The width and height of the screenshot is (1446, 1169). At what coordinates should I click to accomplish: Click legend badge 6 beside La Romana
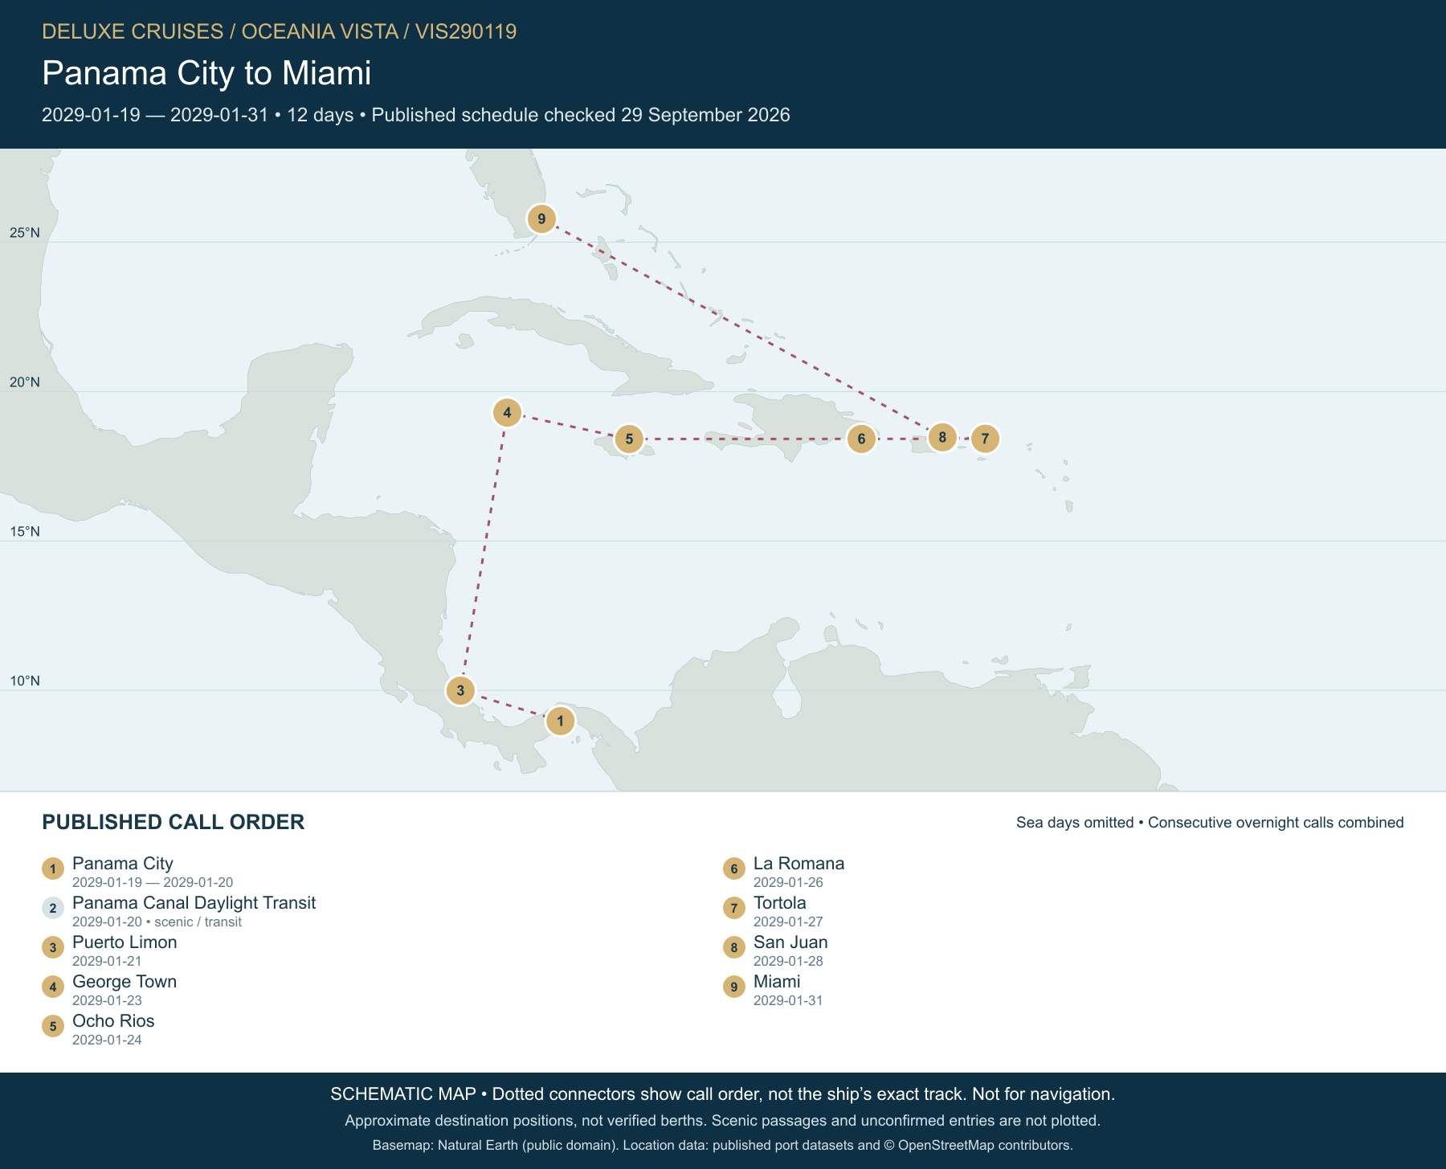pyautogui.click(x=734, y=869)
